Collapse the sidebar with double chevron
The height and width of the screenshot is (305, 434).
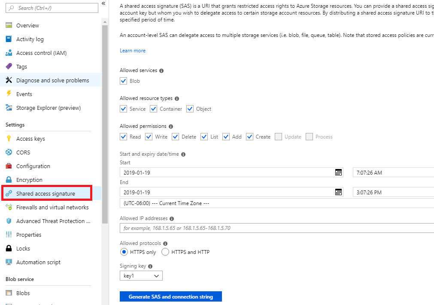point(103,3)
